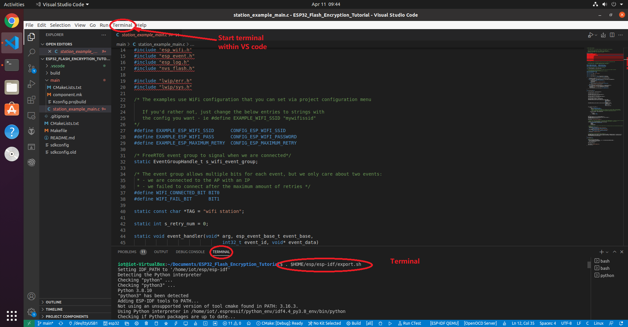Click the star icon in status bar
Image resolution: width=628 pixels, height=327 pixels.
(166, 323)
